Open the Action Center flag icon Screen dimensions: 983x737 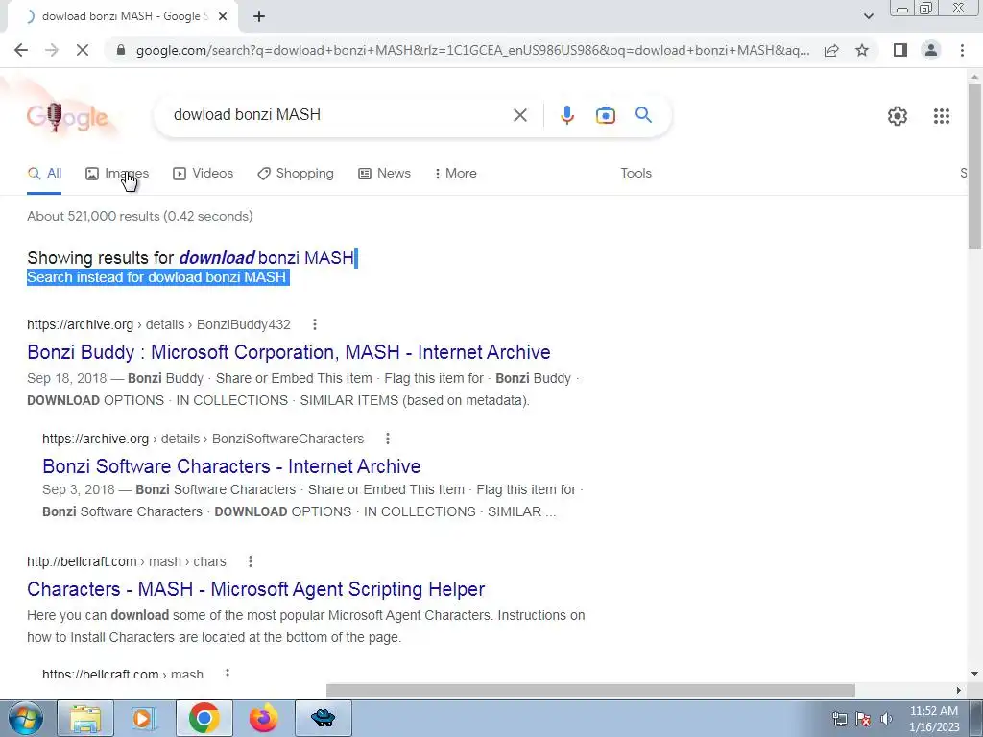point(863,719)
